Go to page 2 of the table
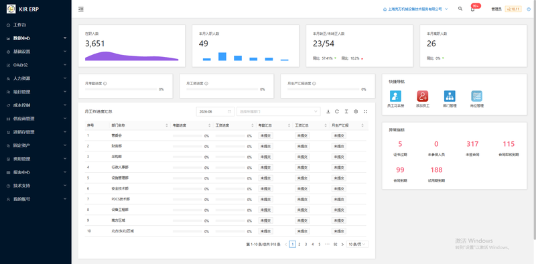536x264 pixels. click(x=299, y=244)
